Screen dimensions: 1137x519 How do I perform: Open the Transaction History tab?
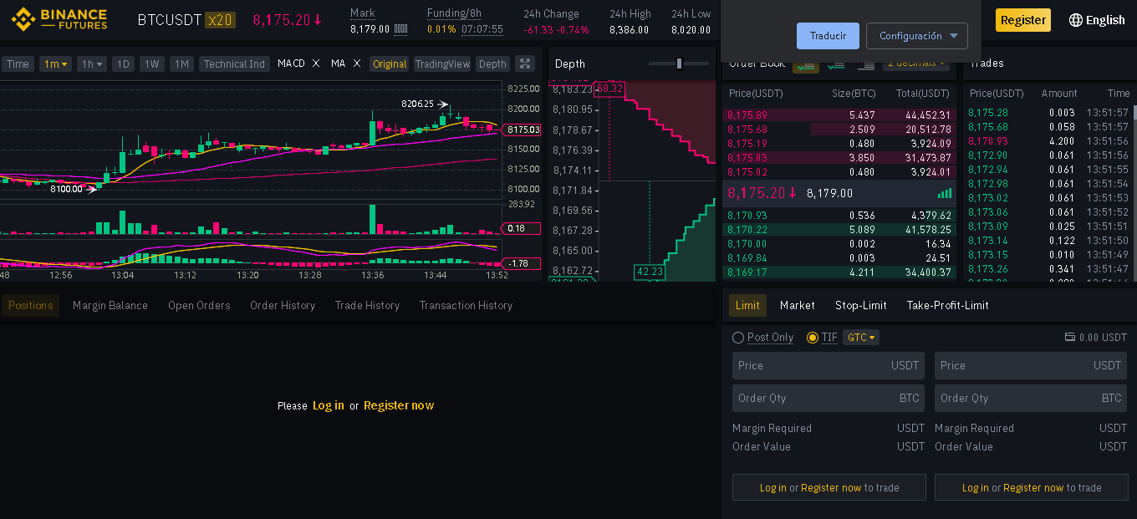(466, 305)
